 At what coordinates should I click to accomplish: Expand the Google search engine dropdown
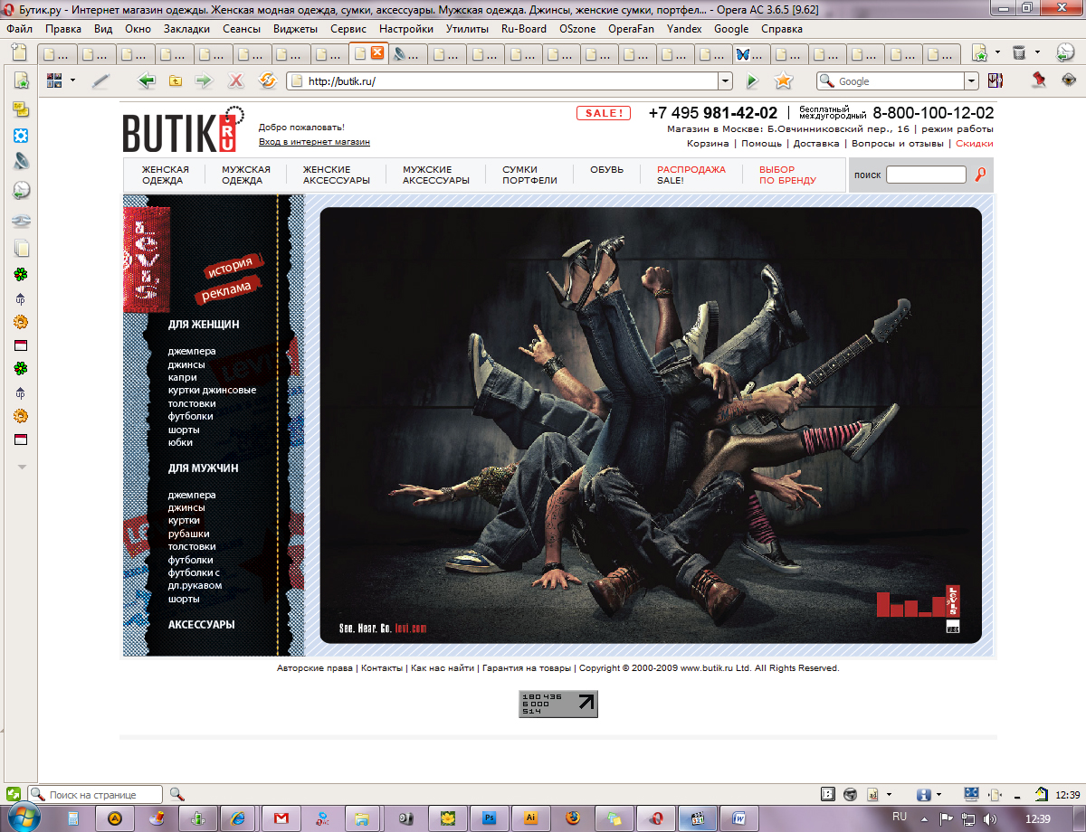[972, 80]
